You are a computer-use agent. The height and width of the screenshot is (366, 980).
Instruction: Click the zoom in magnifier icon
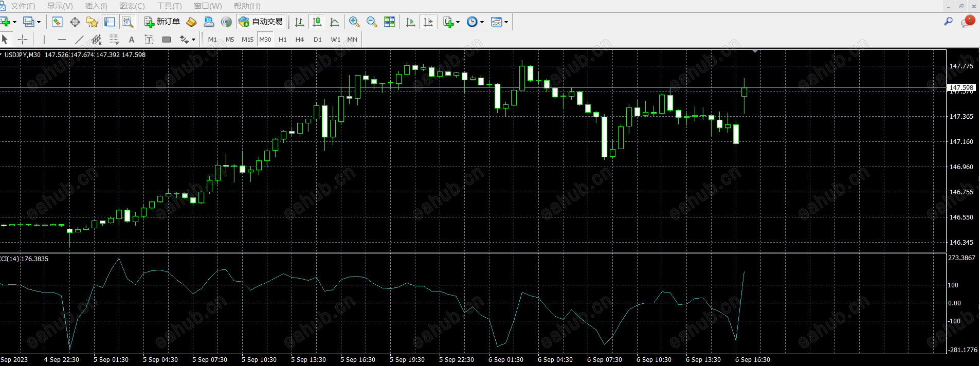[x=354, y=22]
